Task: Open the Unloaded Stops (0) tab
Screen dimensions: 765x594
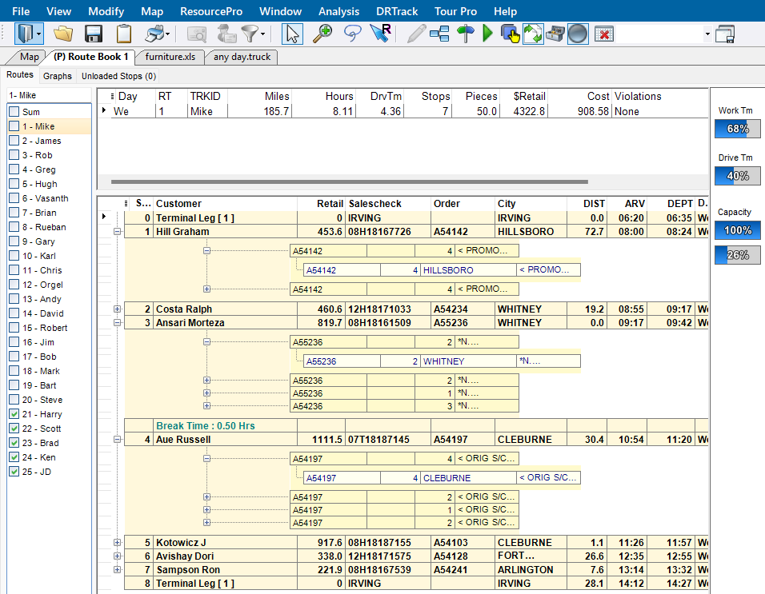Action: (118, 76)
